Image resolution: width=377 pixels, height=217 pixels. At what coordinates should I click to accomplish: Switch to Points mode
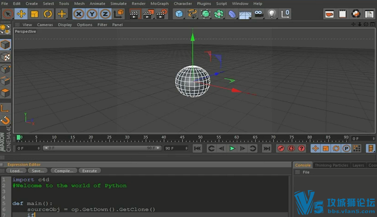5,69
